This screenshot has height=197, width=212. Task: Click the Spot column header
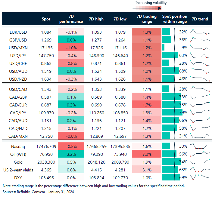point(46,19)
